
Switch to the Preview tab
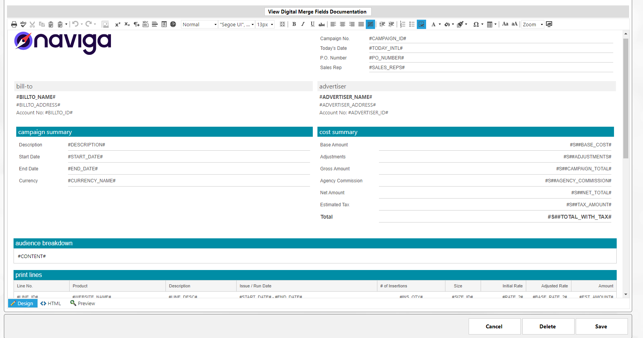83,304
